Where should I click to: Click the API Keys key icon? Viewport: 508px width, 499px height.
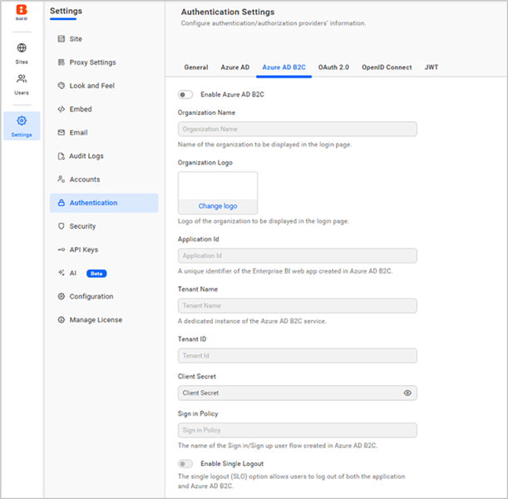coord(62,249)
